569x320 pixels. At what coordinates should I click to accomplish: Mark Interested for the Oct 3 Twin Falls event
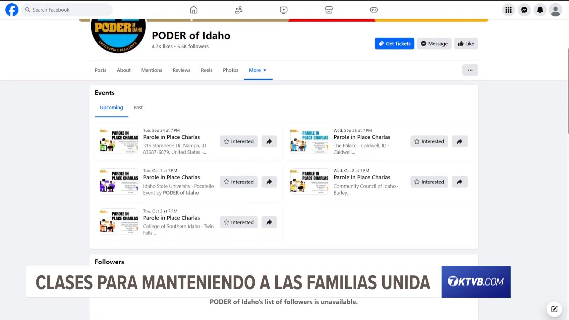click(x=239, y=222)
